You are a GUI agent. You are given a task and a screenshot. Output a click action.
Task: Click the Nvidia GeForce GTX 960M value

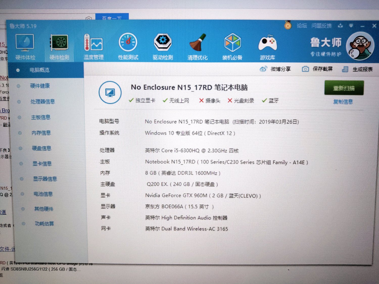(203, 196)
